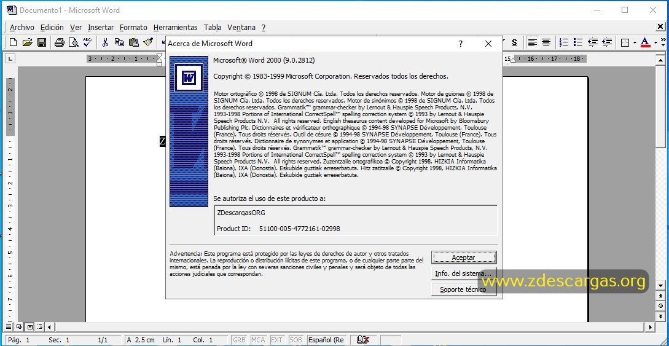This screenshot has height=346, width=669.
Task: Click the Español language status field
Action: (x=326, y=340)
